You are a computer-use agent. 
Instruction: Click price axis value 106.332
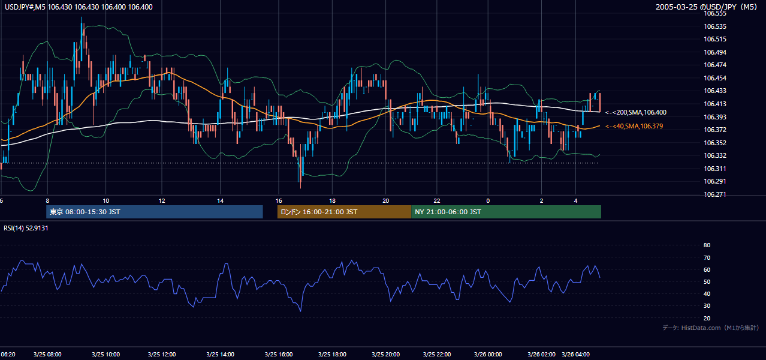click(716, 155)
